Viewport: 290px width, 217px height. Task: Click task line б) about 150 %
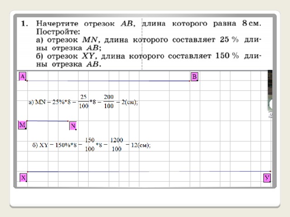coord(149,60)
